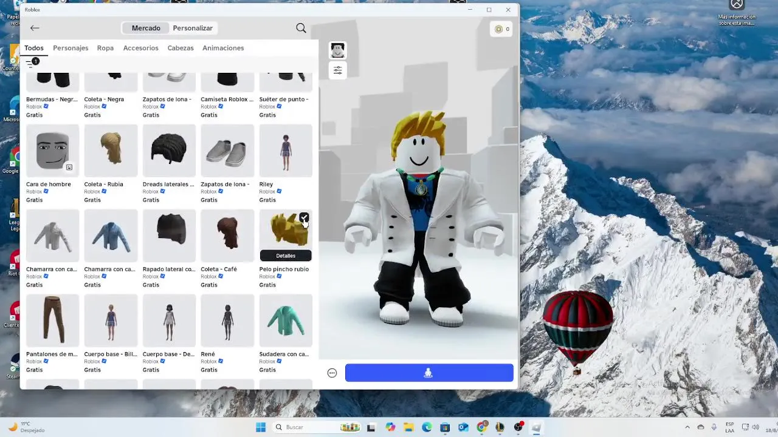778x437 pixels.
Task: Select the blue Chamarra jacket thumbnail
Action: [x=111, y=235]
